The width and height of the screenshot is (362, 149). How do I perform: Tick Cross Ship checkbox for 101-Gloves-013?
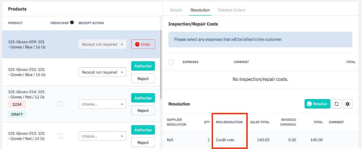[x=60, y=136]
